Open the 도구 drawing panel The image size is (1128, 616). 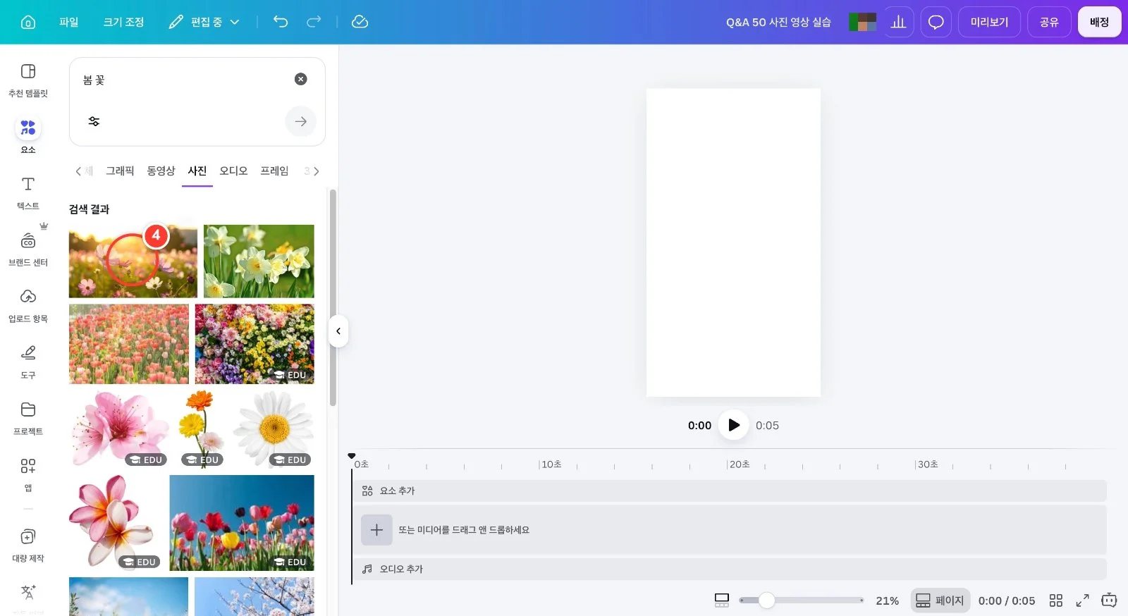[28, 362]
